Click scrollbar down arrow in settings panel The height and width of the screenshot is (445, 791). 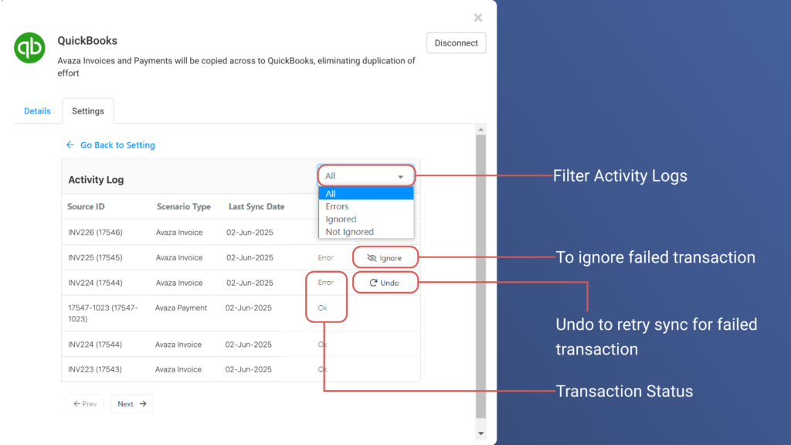[x=480, y=433]
